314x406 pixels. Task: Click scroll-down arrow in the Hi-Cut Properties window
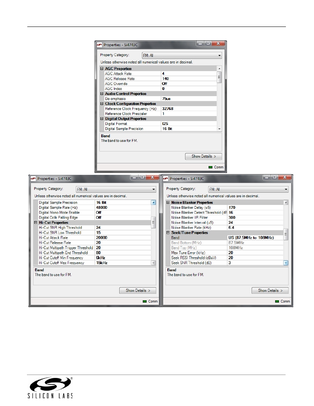tap(154, 263)
